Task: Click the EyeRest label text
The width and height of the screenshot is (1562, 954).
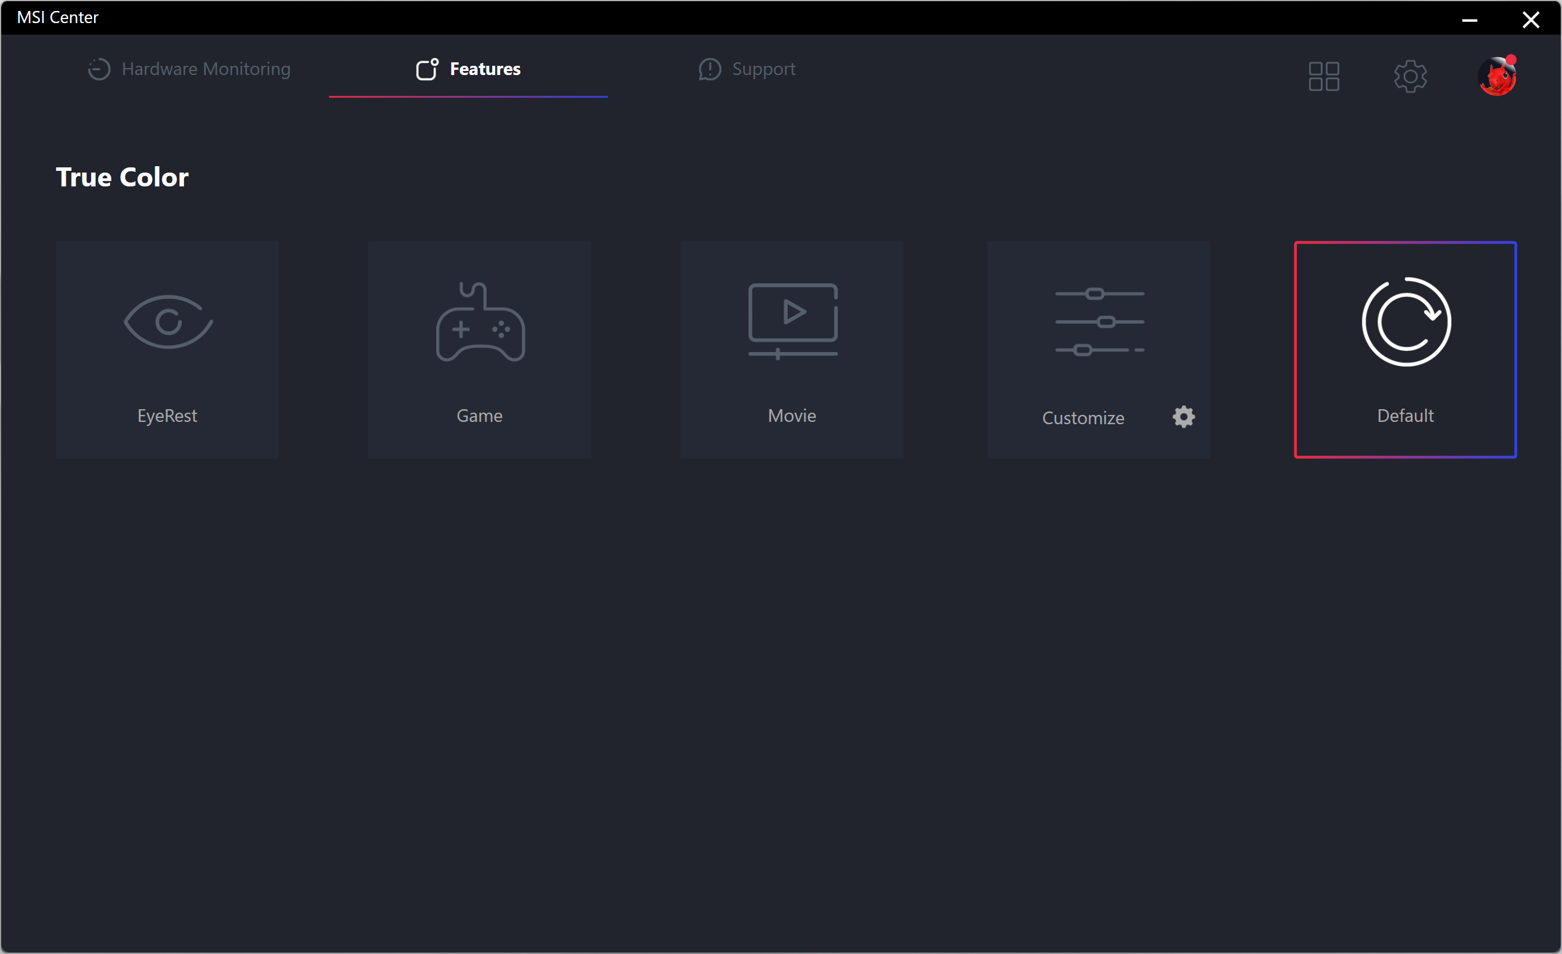Action: (167, 416)
